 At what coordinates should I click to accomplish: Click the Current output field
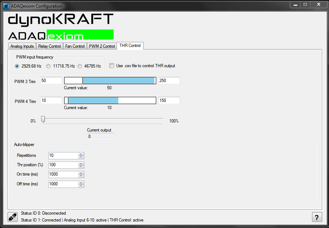(x=101, y=137)
